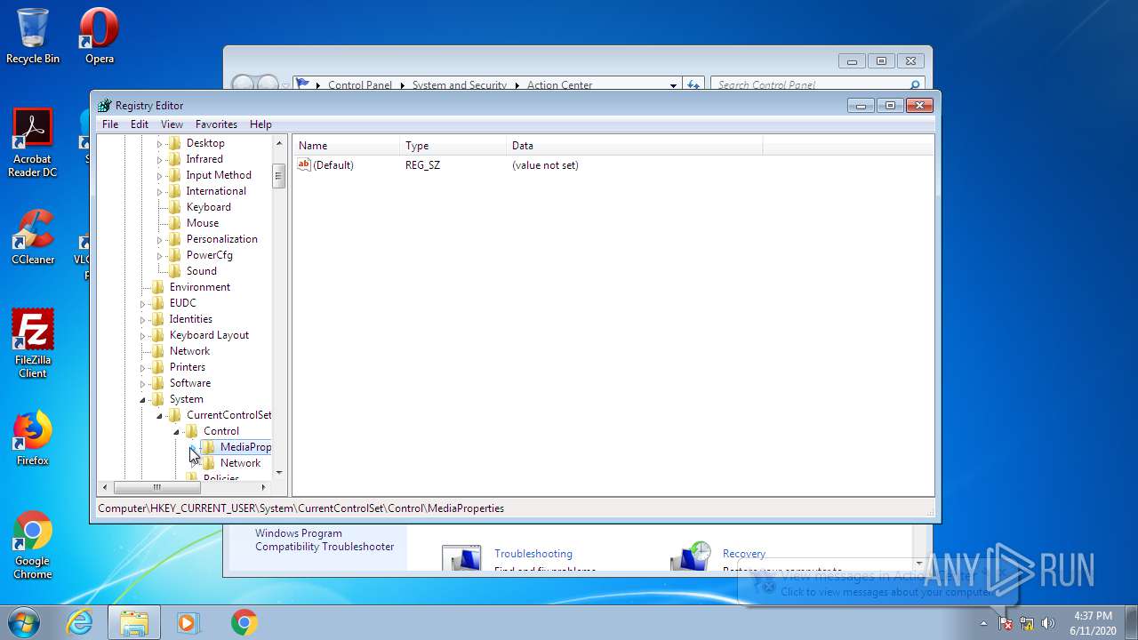Select the Input Method key

click(219, 175)
